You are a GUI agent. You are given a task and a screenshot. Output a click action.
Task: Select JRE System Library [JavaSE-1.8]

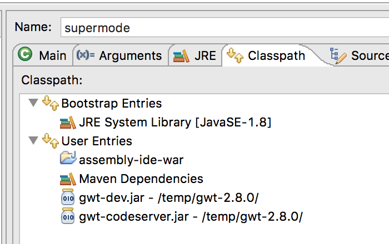click(174, 122)
